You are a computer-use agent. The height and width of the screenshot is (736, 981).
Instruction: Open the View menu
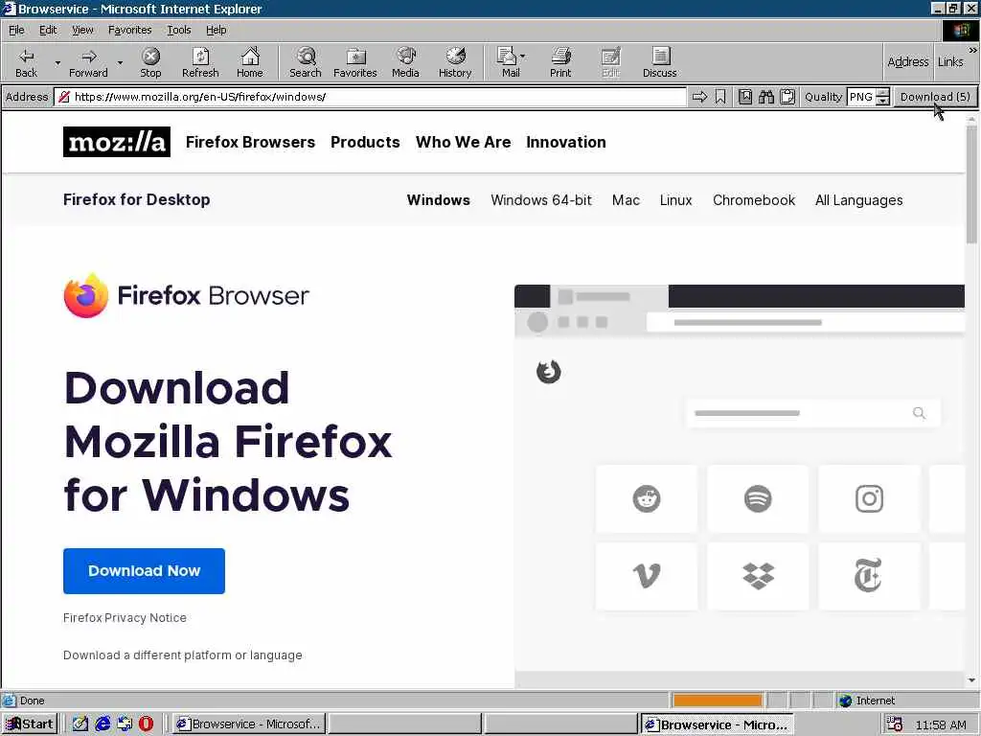(82, 30)
